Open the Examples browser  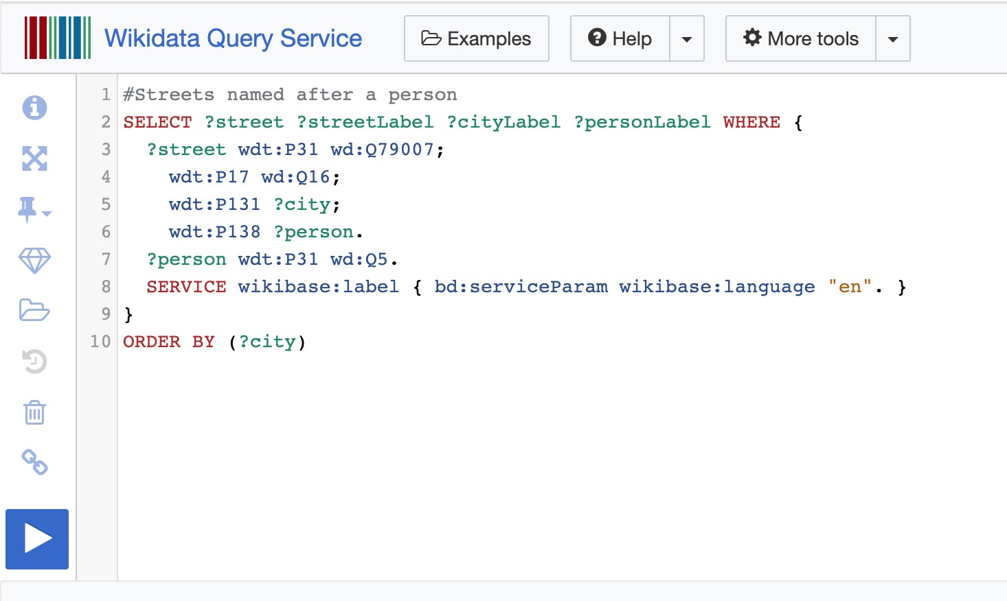click(x=475, y=38)
